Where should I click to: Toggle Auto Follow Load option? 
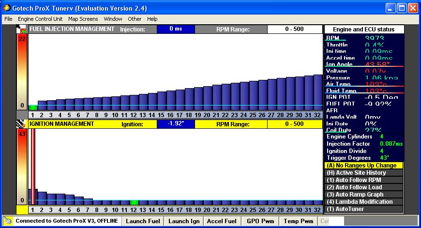363,187
